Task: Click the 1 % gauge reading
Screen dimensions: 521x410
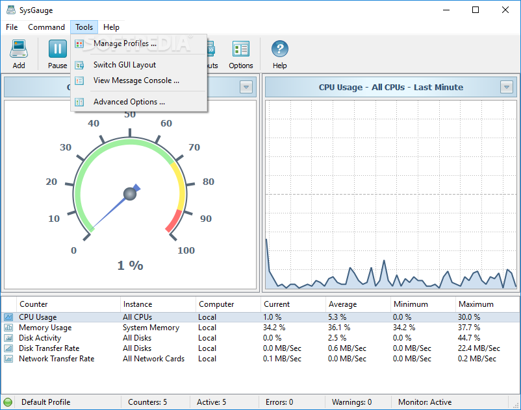Action: coord(130,265)
